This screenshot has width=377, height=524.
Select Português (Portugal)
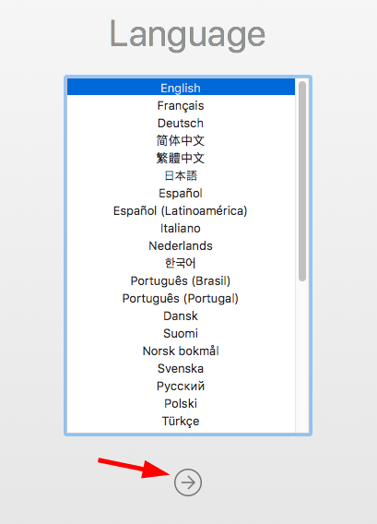click(x=181, y=298)
